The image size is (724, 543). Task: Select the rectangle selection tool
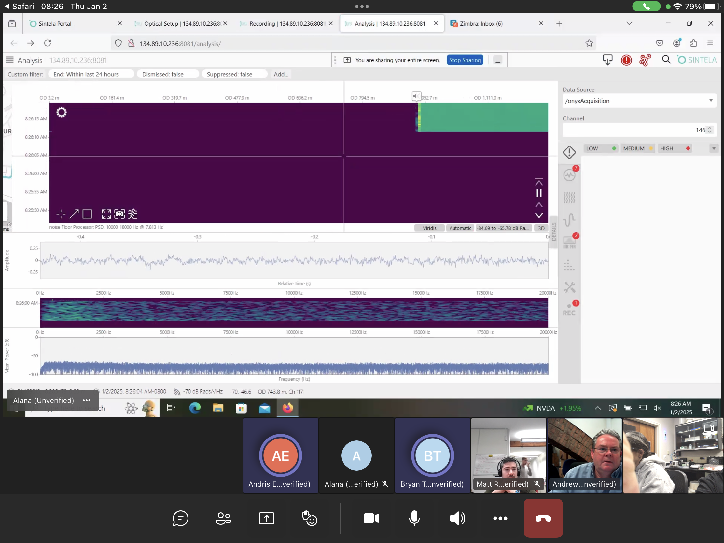point(87,214)
